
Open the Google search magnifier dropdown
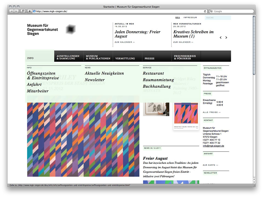pyautogui.click(x=211, y=11)
